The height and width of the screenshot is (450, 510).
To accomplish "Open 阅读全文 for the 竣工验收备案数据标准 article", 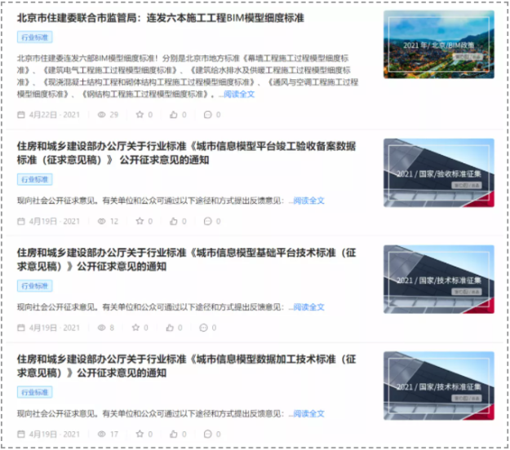I will [x=309, y=201].
